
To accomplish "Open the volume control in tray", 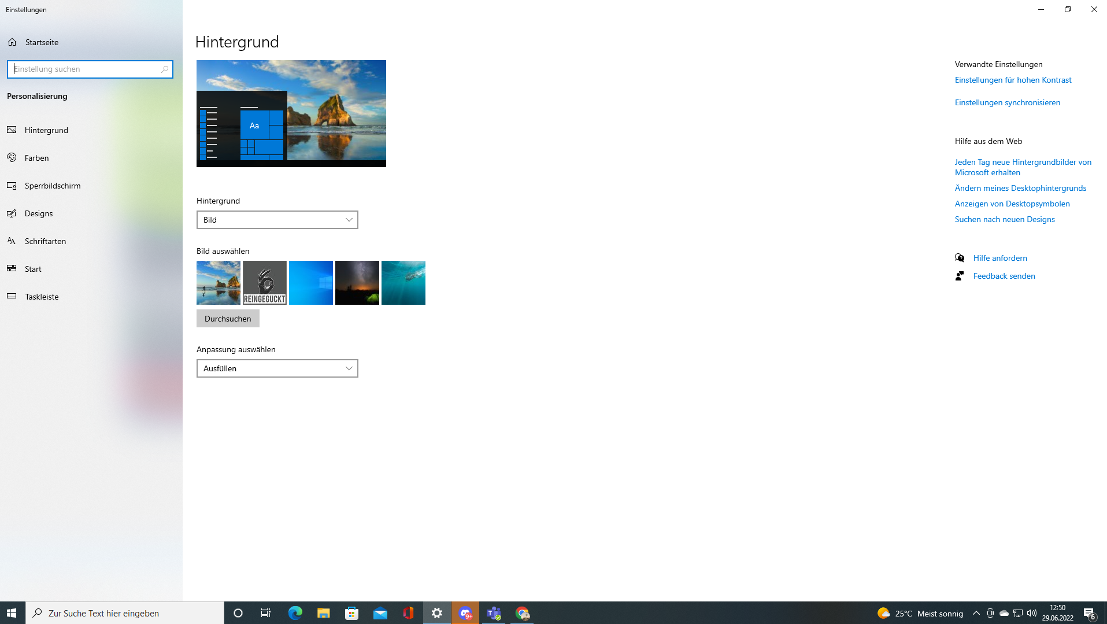I will tap(1032, 614).
